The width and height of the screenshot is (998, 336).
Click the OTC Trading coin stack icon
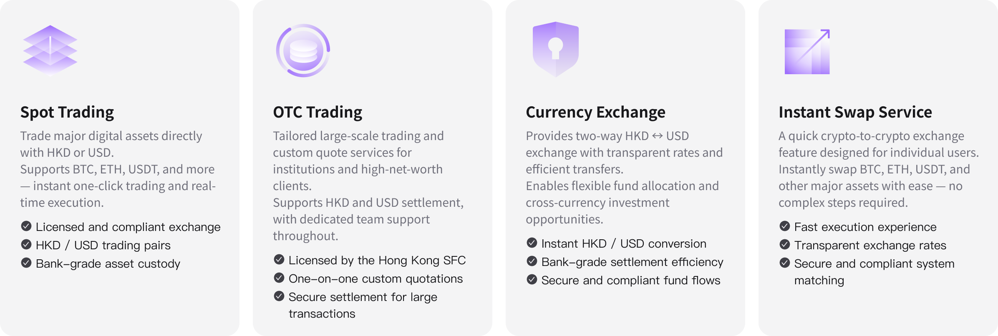coord(303,50)
